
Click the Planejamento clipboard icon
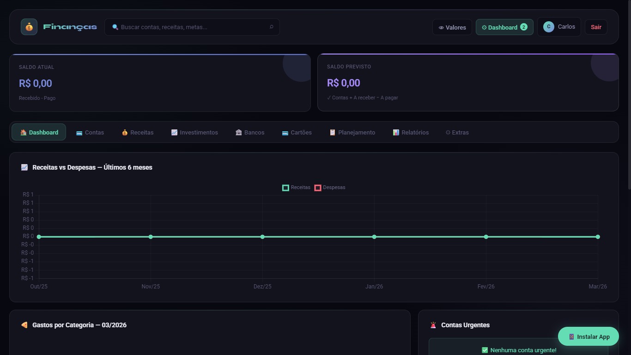(x=332, y=133)
